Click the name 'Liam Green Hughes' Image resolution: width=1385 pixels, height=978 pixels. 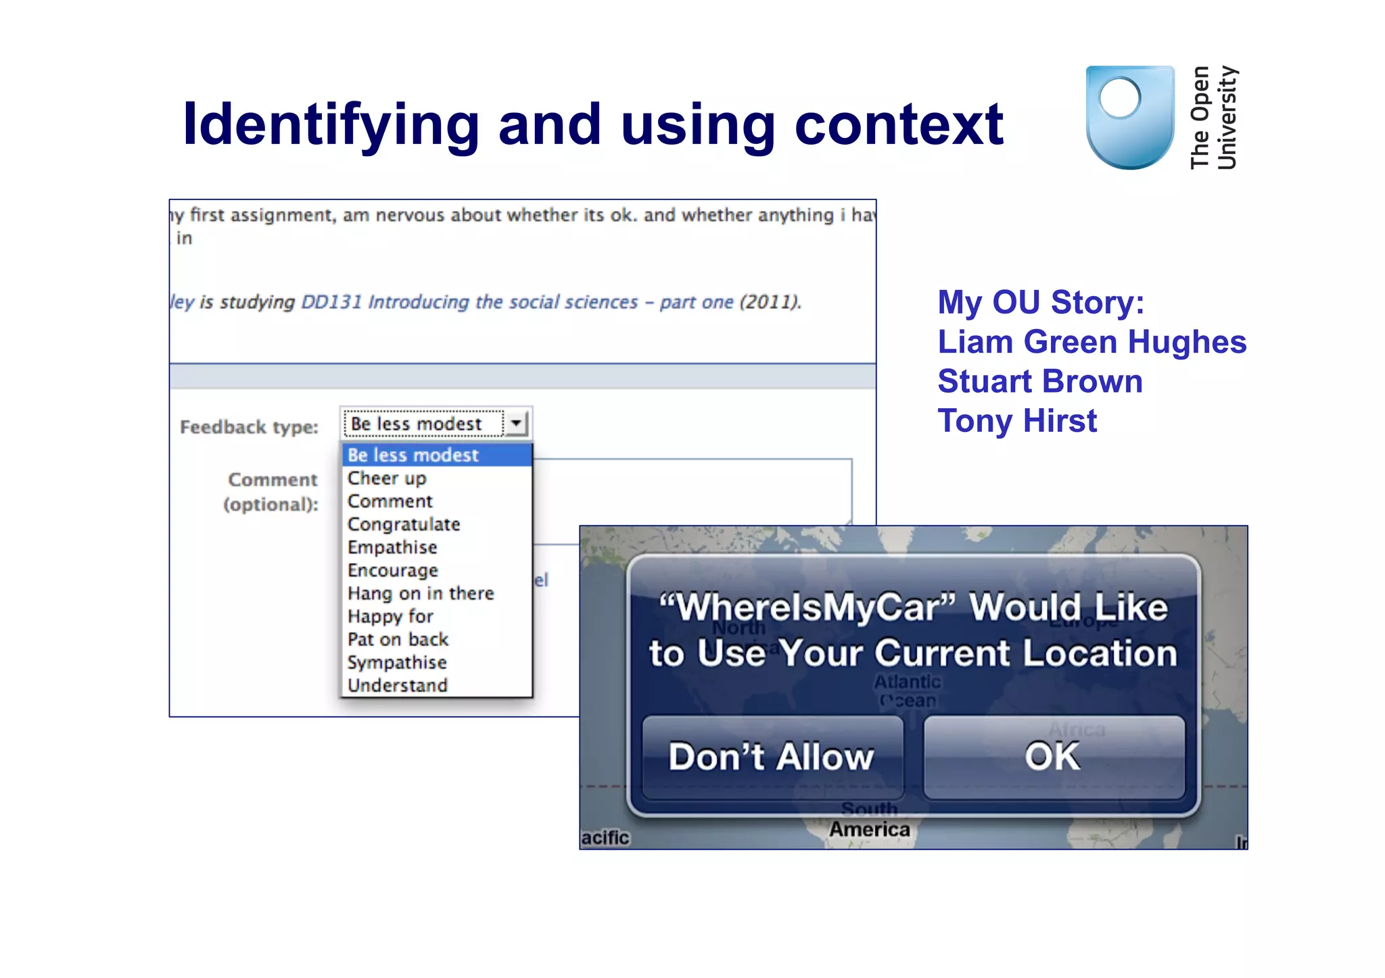[x=1091, y=342]
